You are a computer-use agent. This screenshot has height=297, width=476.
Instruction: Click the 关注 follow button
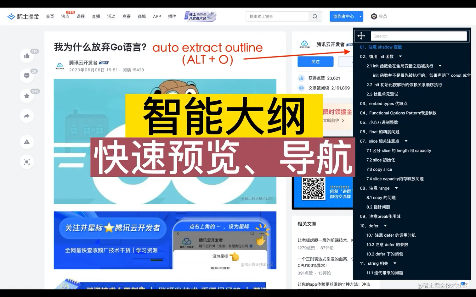pyautogui.click(x=315, y=62)
